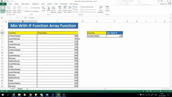Click the Insert Function fx icon

(25, 18)
